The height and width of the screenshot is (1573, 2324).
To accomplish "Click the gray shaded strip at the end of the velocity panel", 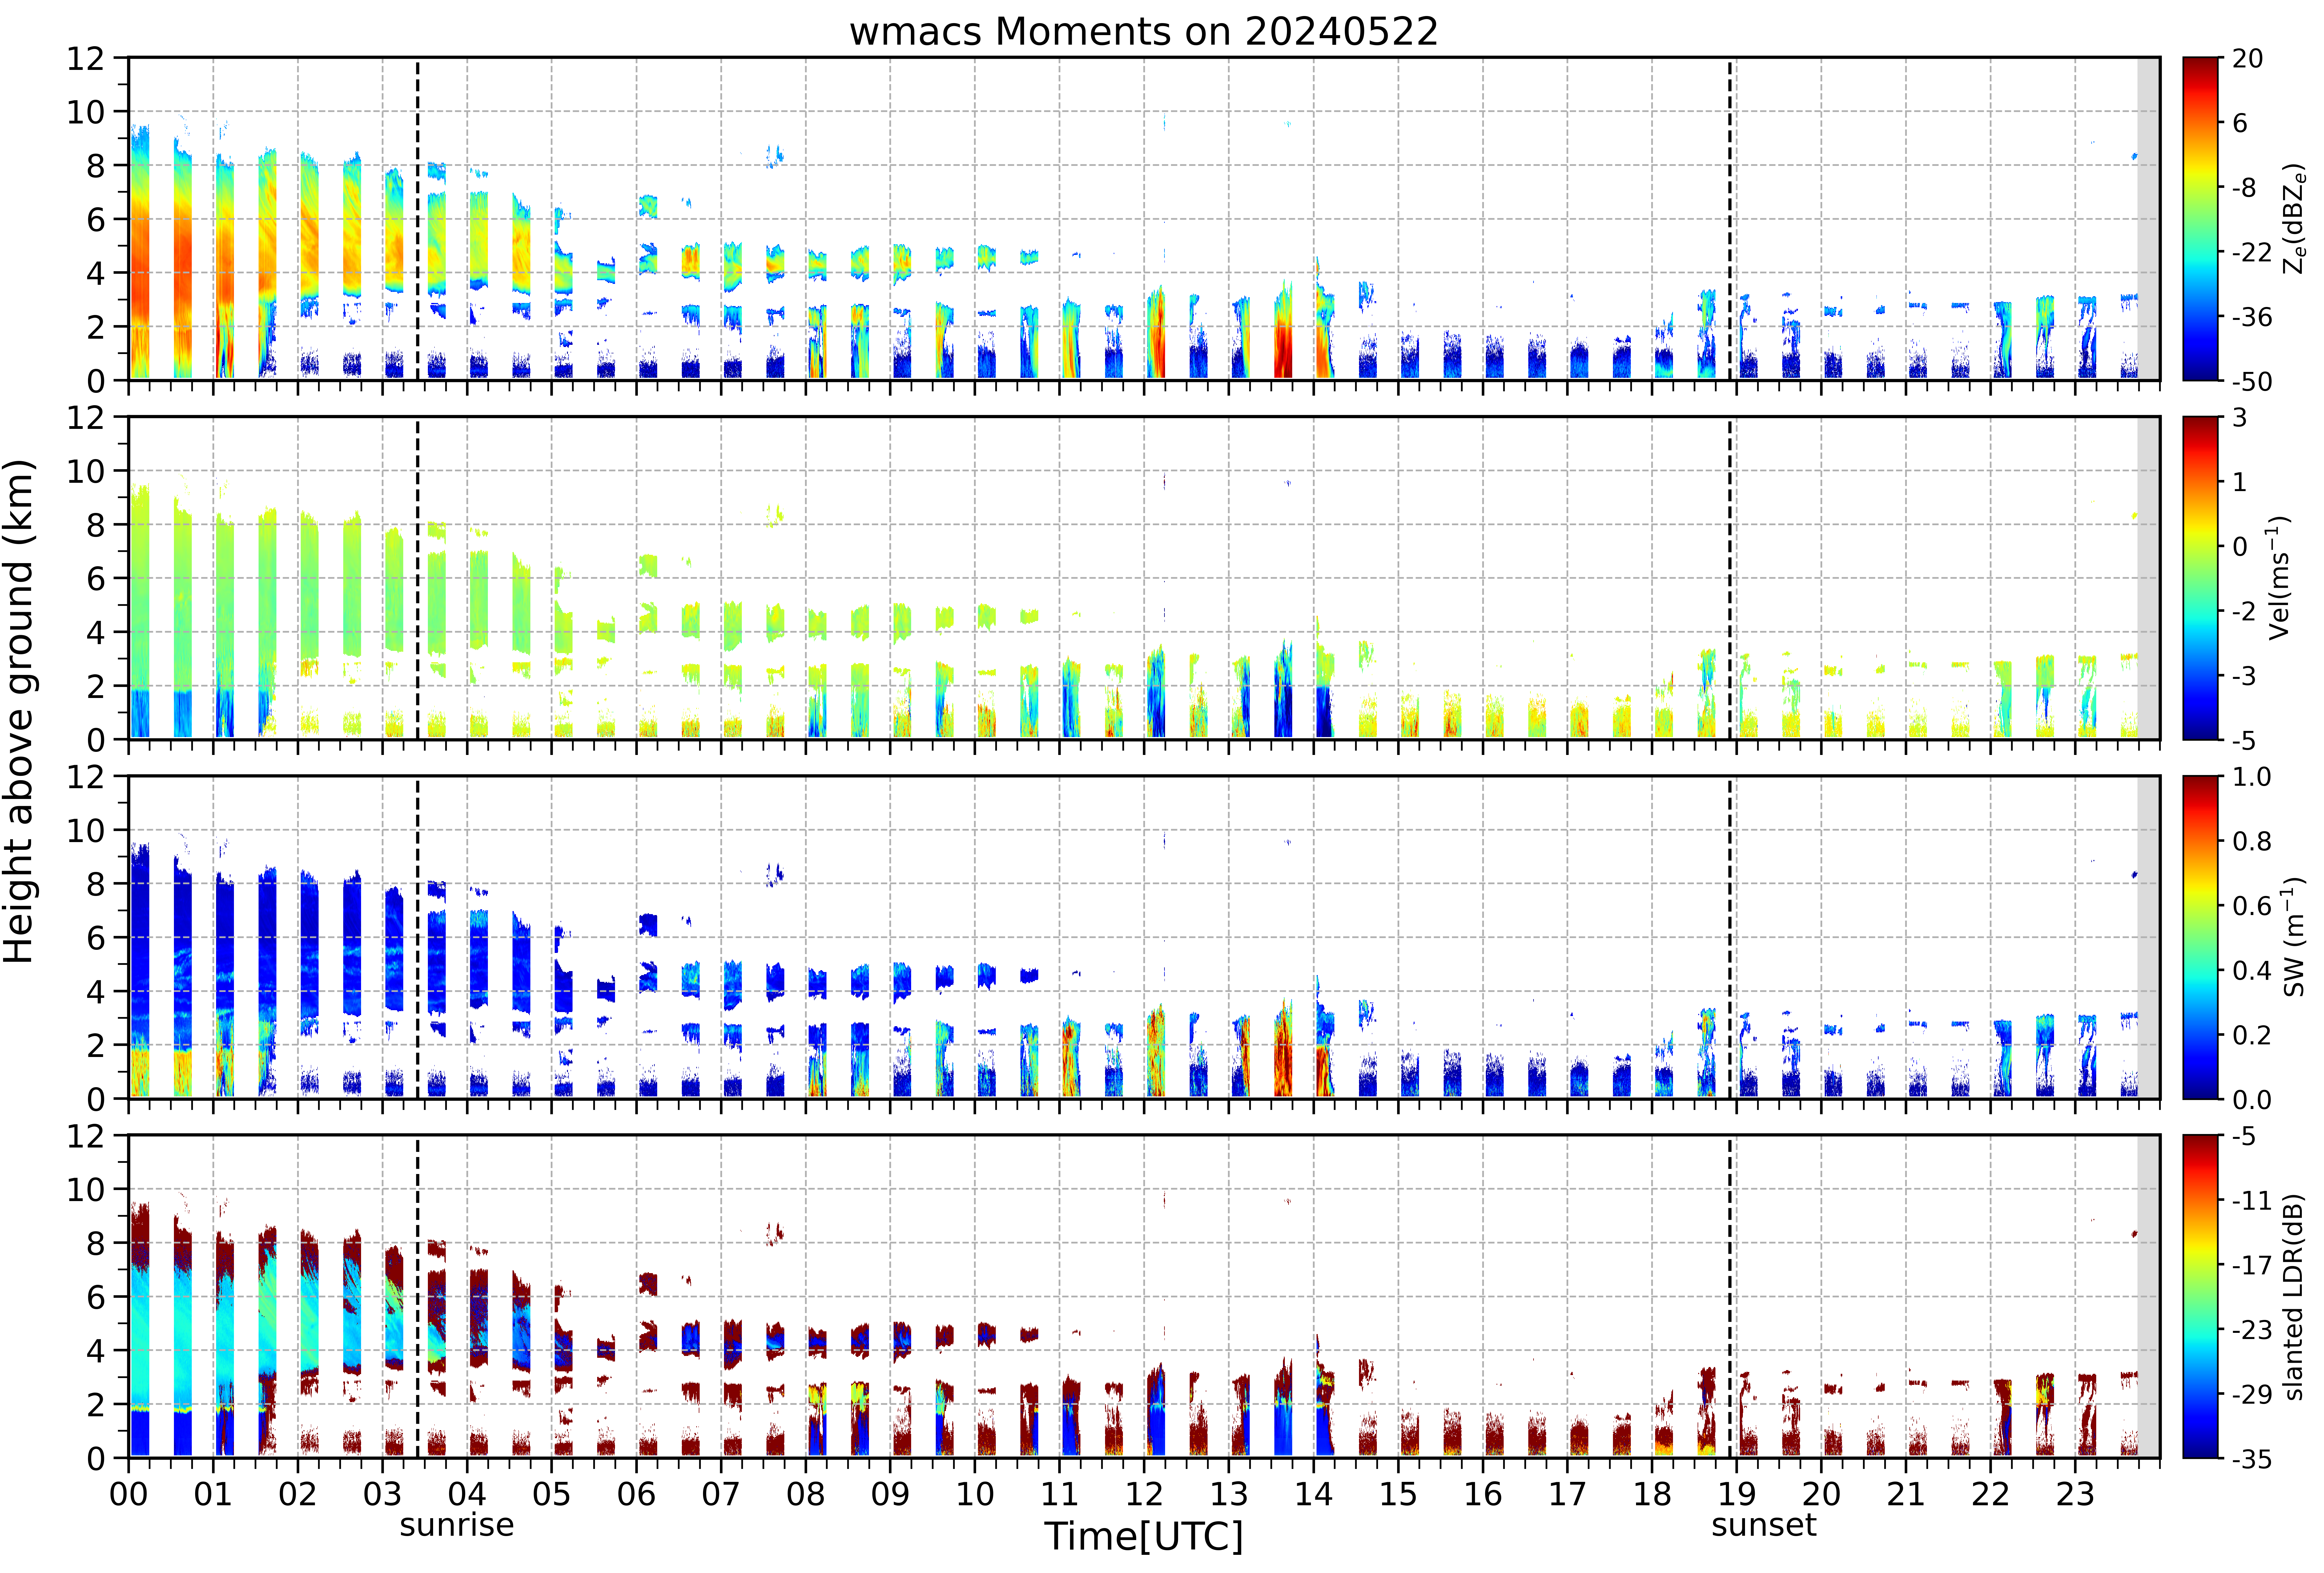I will 2148,578.
